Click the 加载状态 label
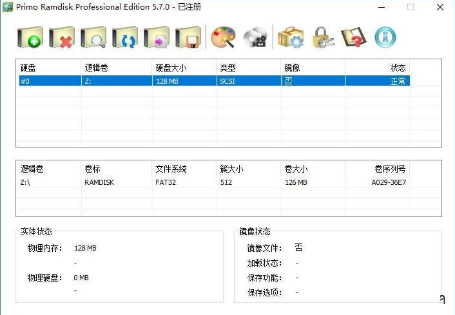Screen dimensions: 455x315 (x=264, y=263)
